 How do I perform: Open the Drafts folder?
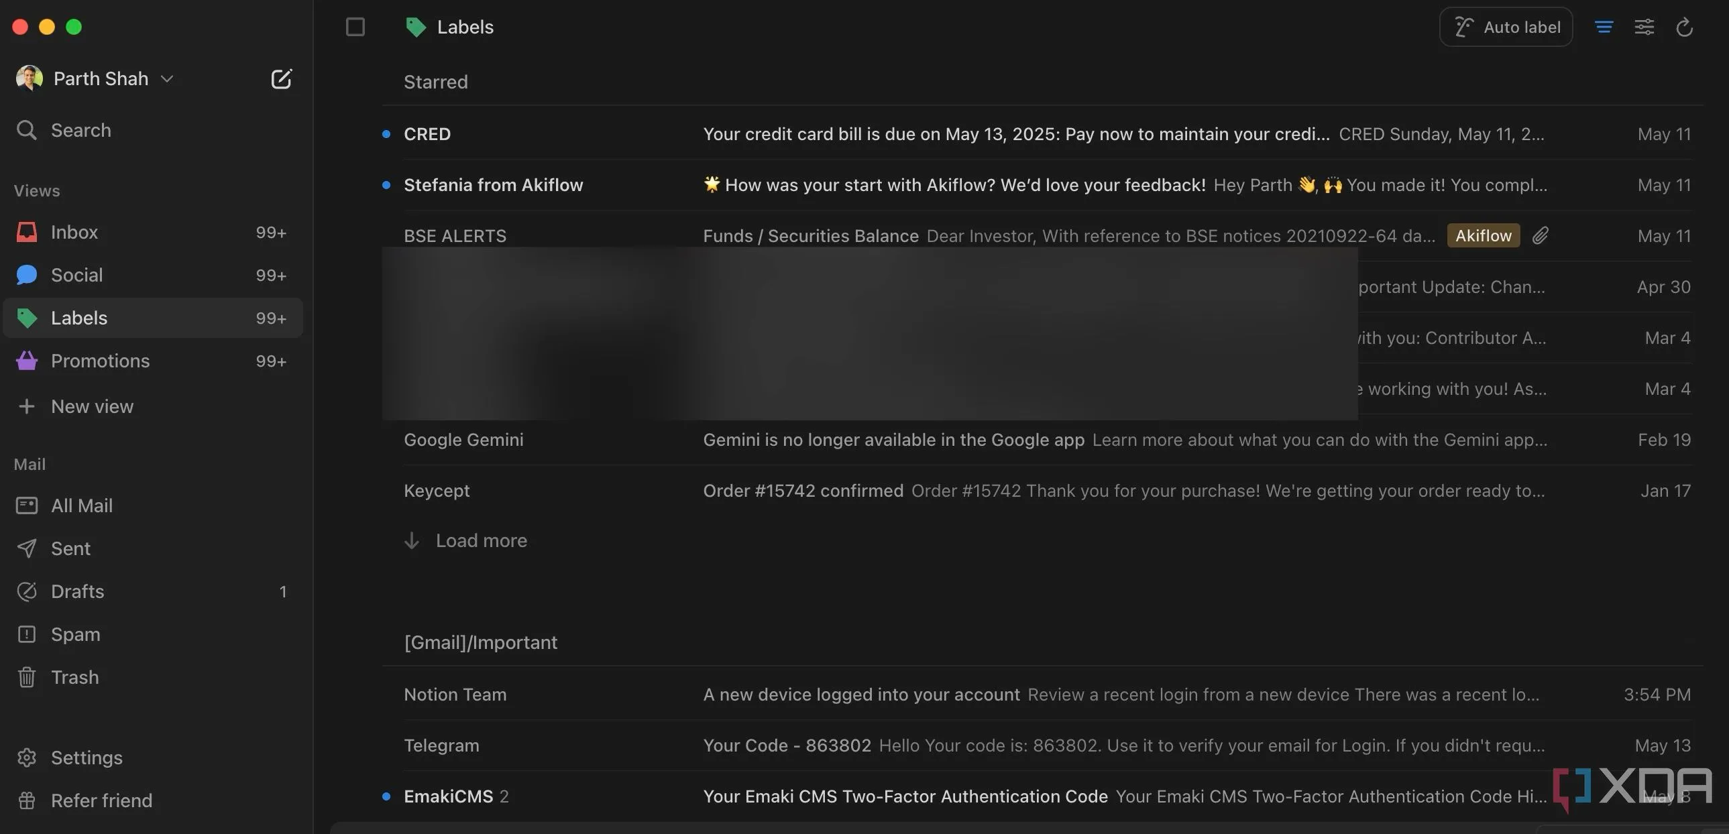pos(153,591)
